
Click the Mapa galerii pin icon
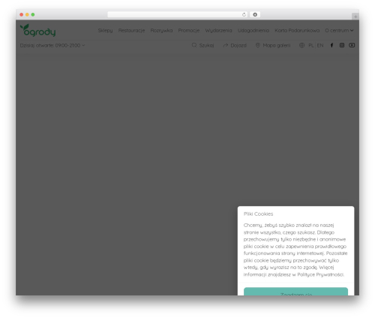coord(258,45)
